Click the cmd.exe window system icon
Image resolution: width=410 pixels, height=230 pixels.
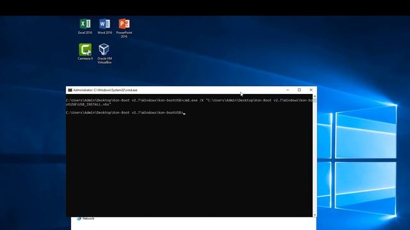click(x=70, y=90)
